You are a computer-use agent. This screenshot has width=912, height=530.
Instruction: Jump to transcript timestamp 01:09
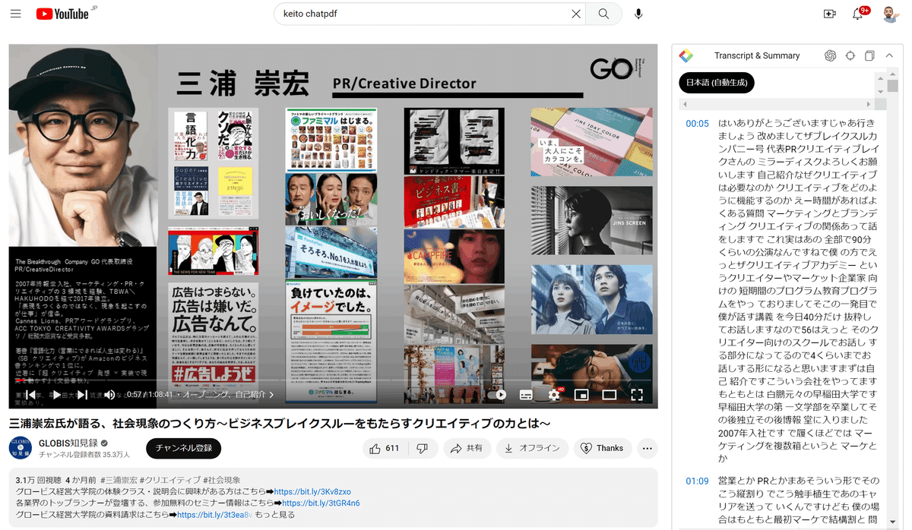click(697, 481)
